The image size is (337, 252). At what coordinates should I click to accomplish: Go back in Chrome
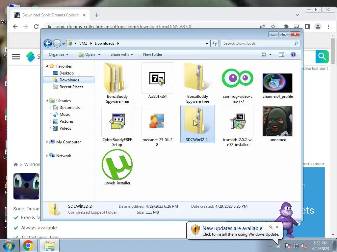[15, 27]
